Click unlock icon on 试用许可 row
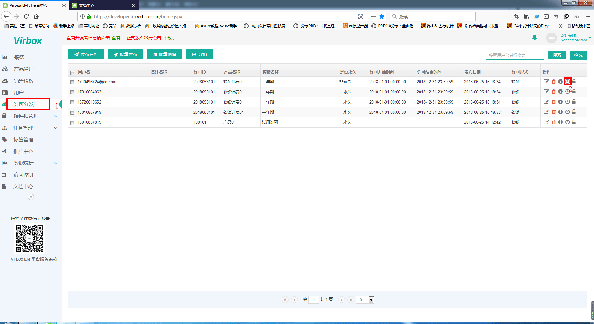 pos(574,122)
